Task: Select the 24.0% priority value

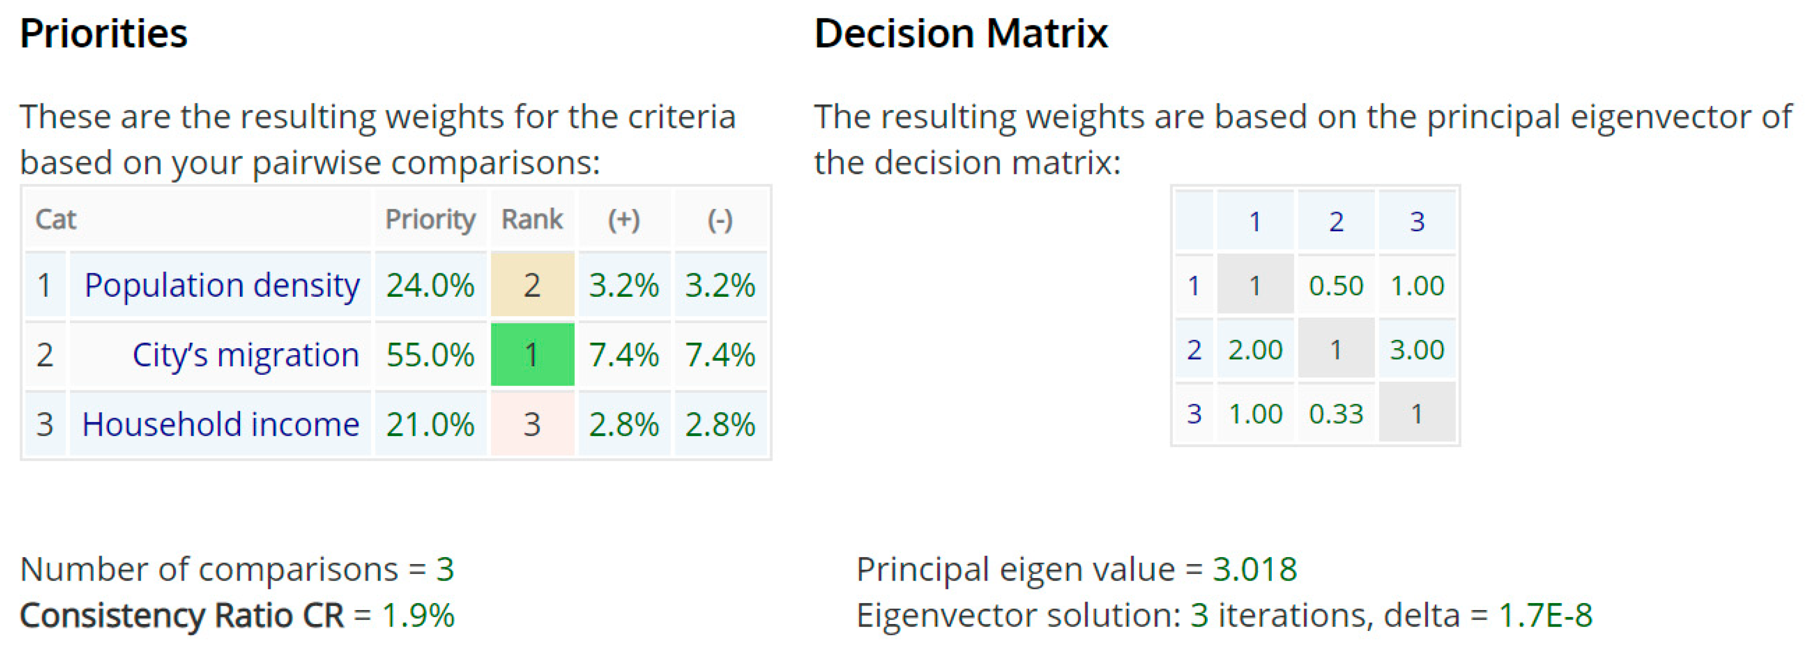Action: 430,285
